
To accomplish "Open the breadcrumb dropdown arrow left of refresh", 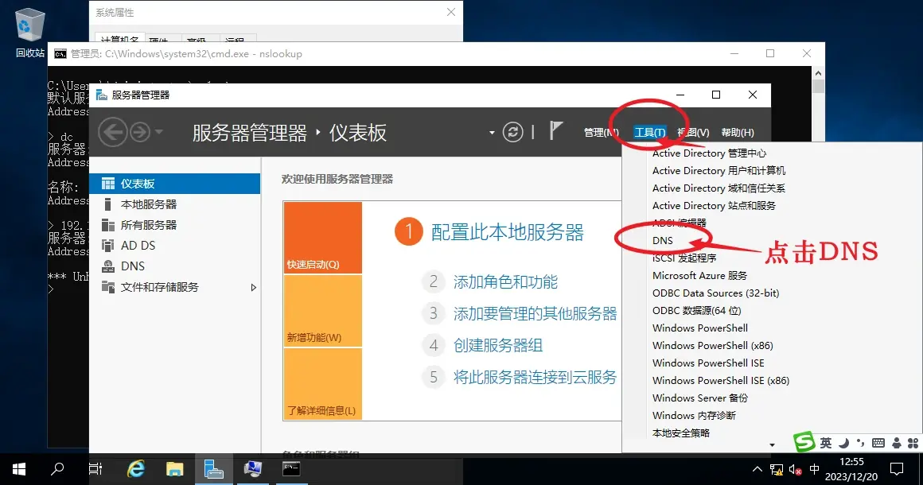I will 492,133.
